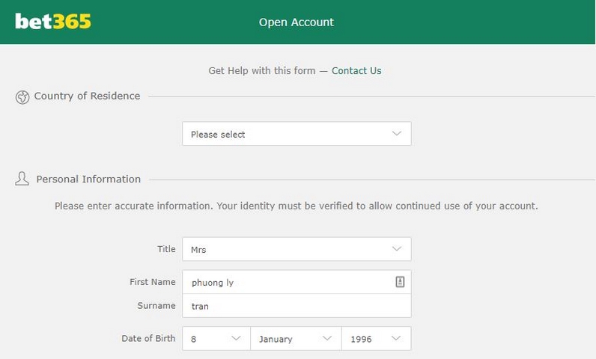Image resolution: width=596 pixels, height=359 pixels.
Task: Open the birth month dropdown showing January
Action: point(295,338)
